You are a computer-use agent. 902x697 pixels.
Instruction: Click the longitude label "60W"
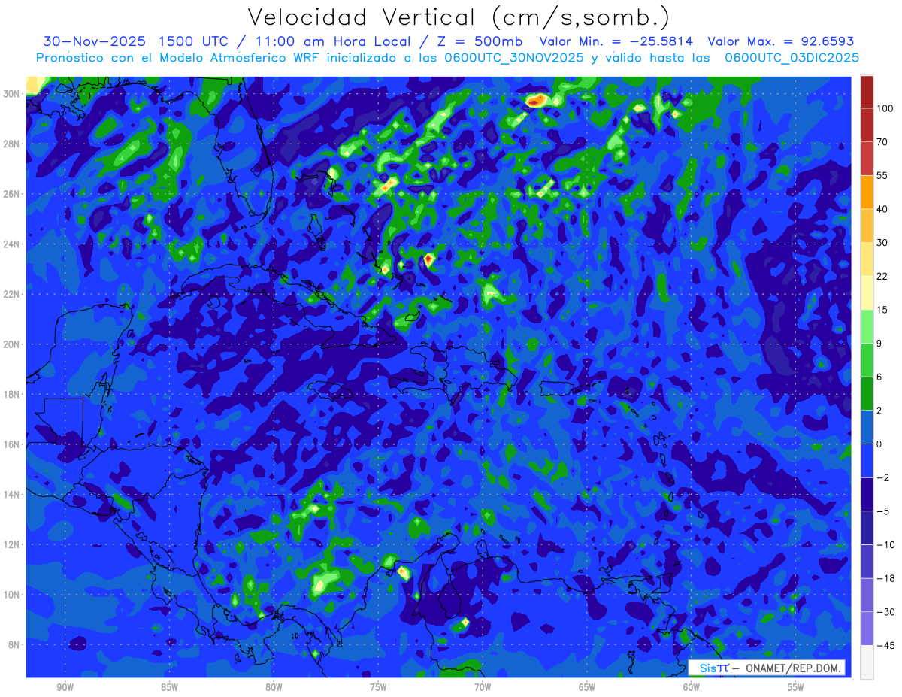692,687
